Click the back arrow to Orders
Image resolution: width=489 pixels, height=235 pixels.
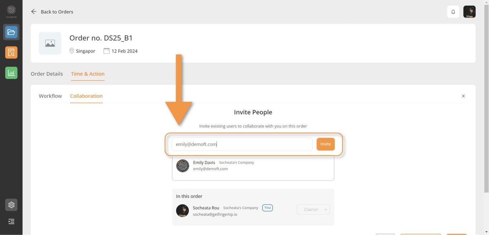(x=34, y=12)
